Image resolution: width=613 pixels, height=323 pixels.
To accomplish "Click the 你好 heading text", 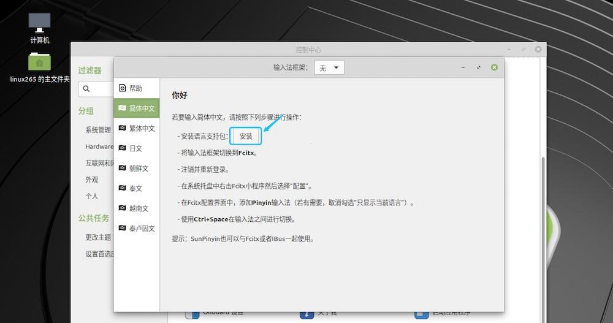I will 180,95.
